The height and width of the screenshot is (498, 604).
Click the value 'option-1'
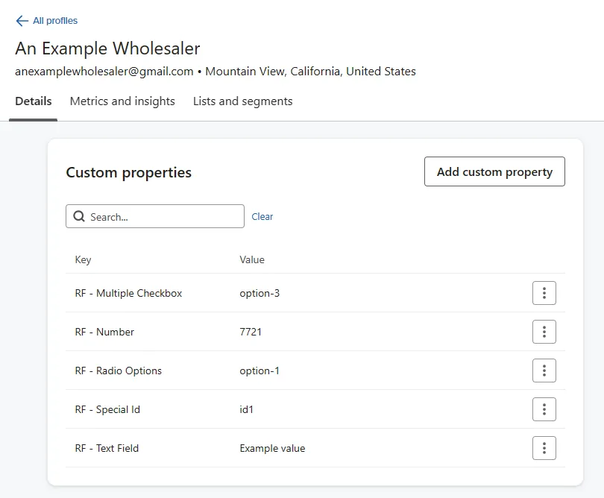259,371
